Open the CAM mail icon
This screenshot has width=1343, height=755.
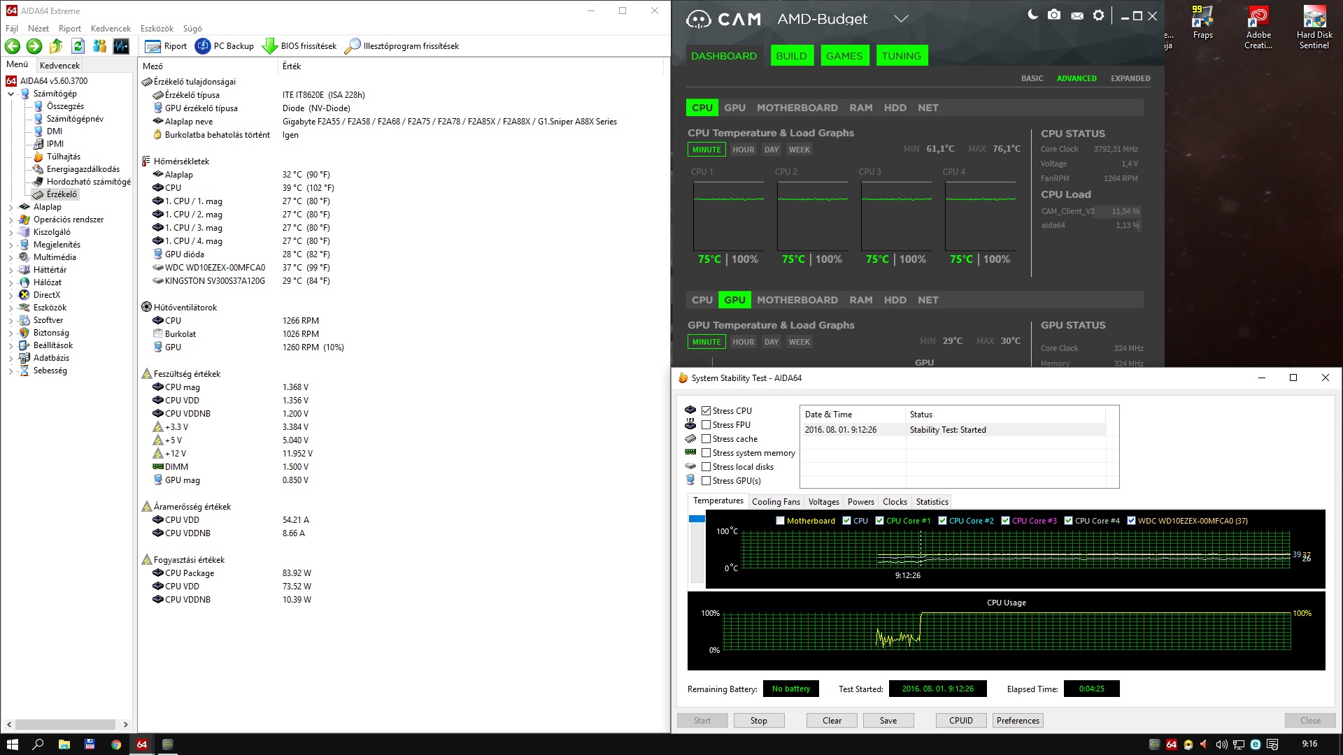click(x=1077, y=15)
